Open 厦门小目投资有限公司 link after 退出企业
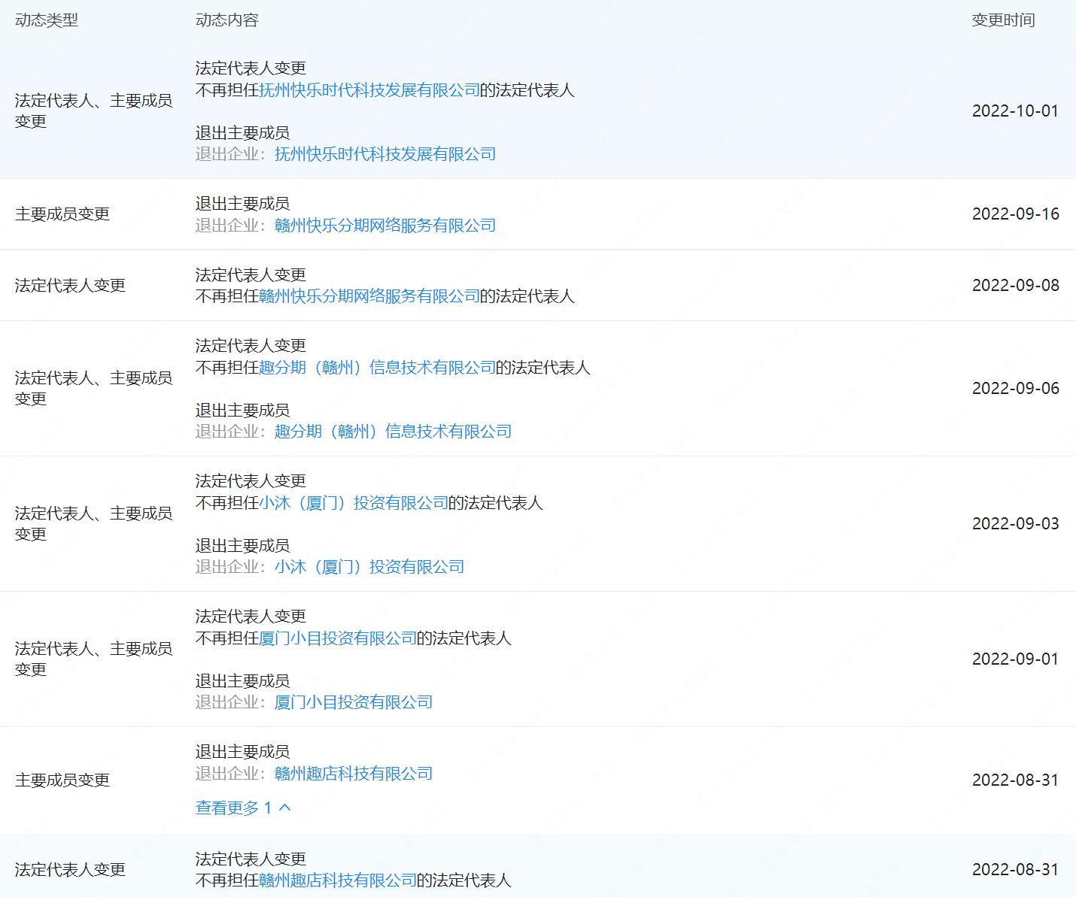Image resolution: width=1076 pixels, height=897 pixels. [x=354, y=702]
